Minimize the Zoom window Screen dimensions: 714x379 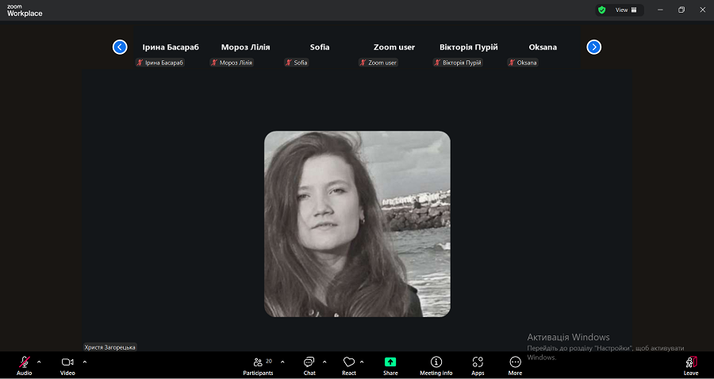[x=660, y=10]
